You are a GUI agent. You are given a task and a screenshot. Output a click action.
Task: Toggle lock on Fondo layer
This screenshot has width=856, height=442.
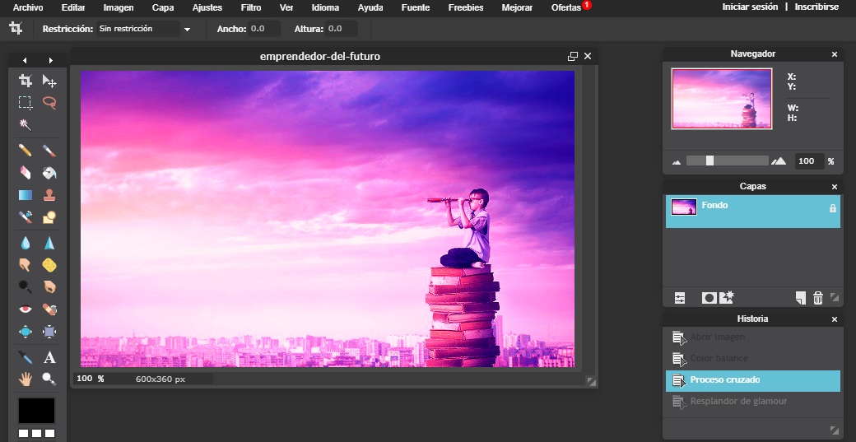(x=832, y=208)
